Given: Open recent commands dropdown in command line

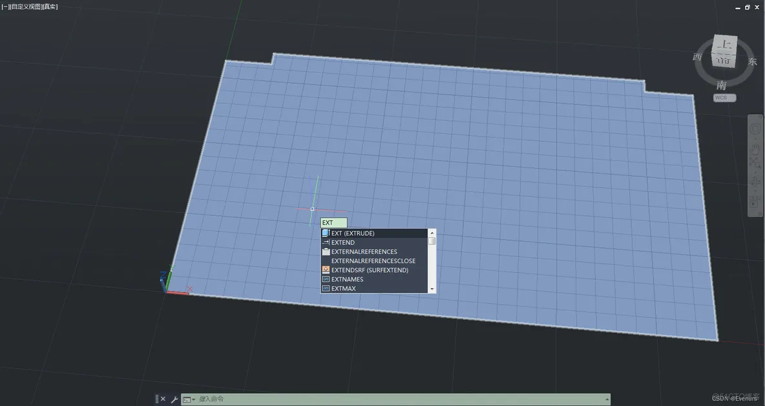Looking at the screenshot, I should pyautogui.click(x=188, y=400).
